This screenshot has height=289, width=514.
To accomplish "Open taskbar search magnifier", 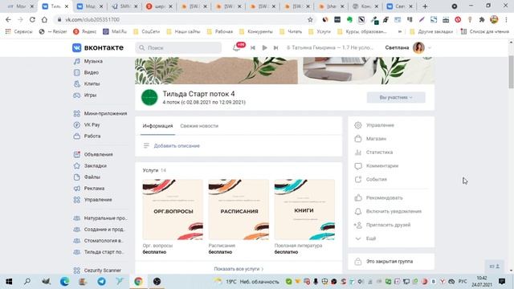I will pos(27,281).
